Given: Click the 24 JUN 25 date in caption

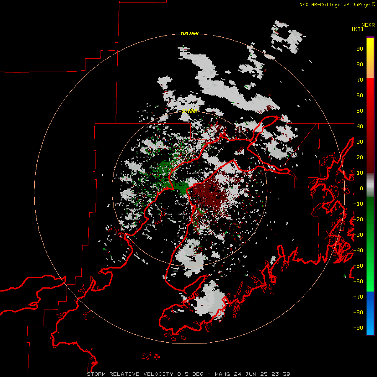Looking at the screenshot, I should point(251,374).
